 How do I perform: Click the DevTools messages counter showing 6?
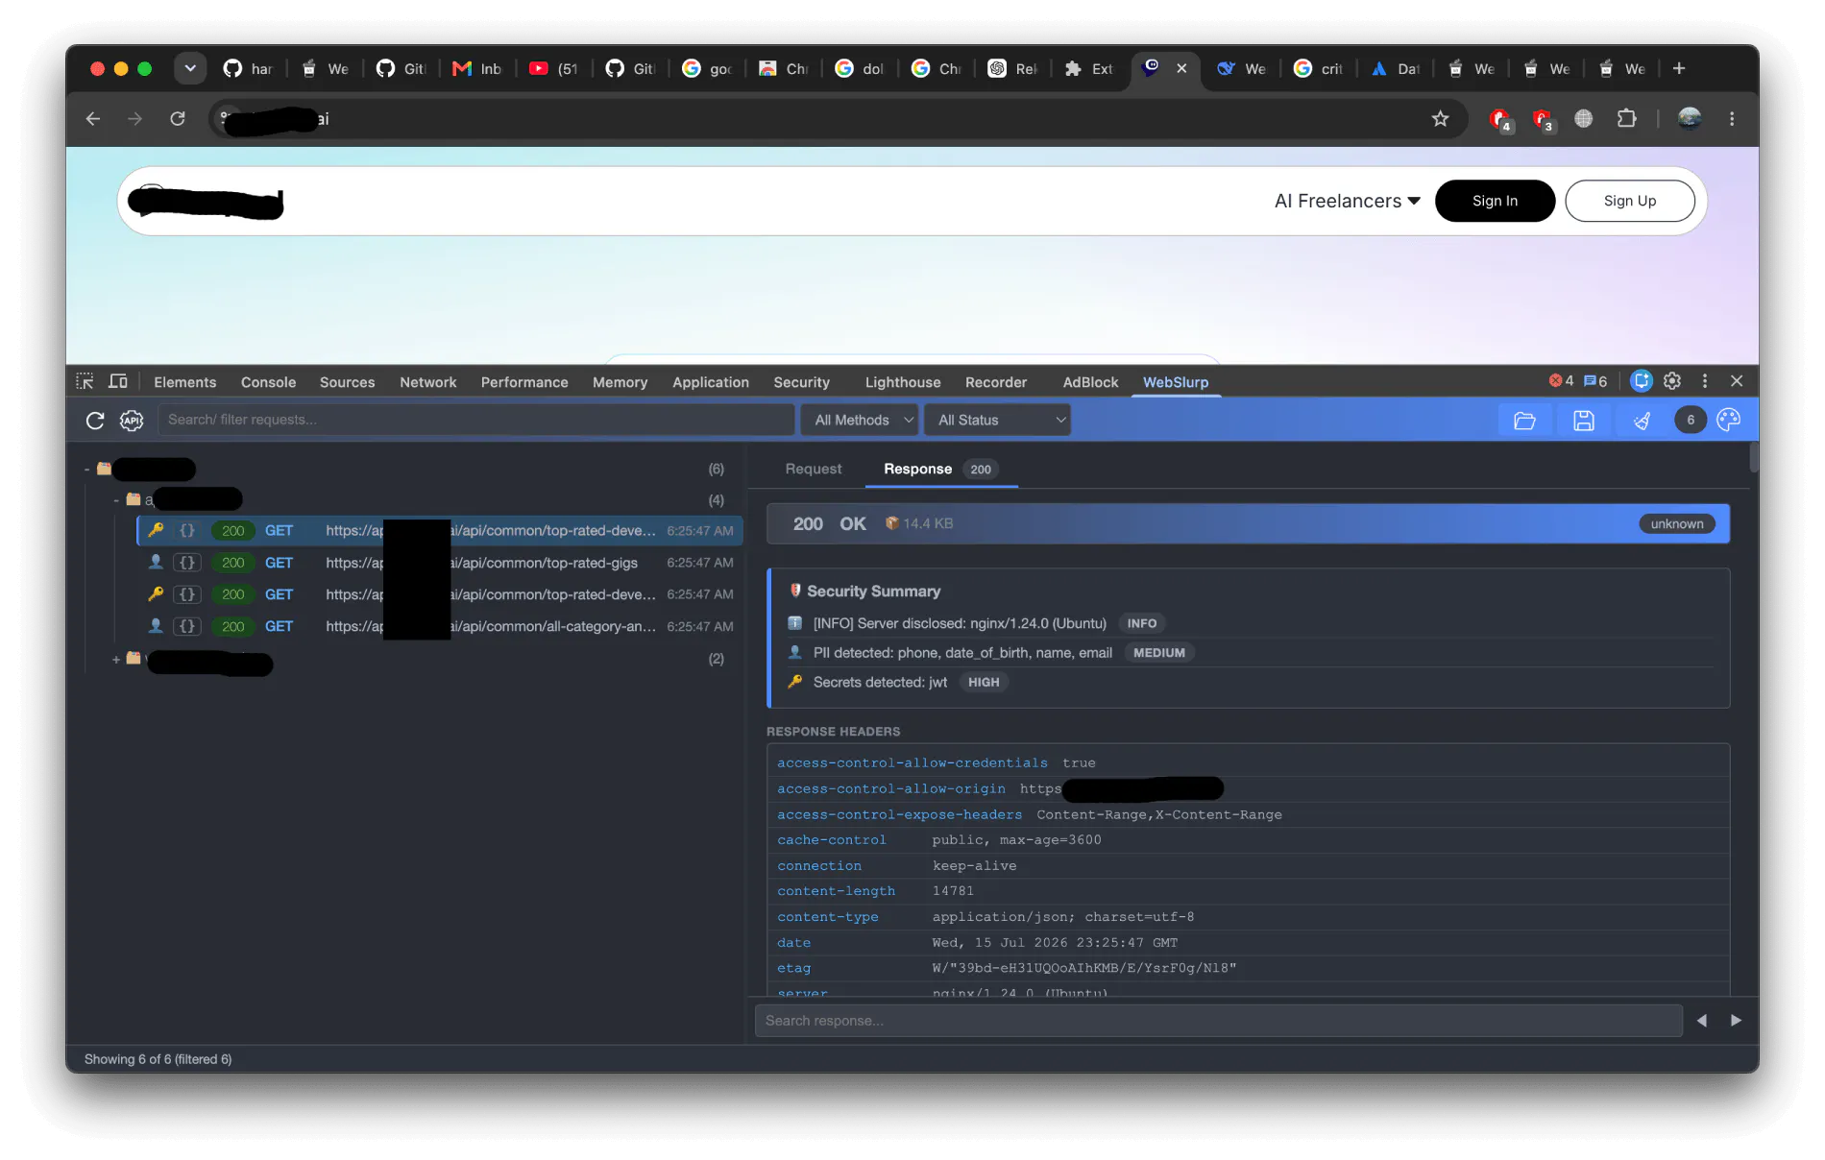tap(1595, 381)
